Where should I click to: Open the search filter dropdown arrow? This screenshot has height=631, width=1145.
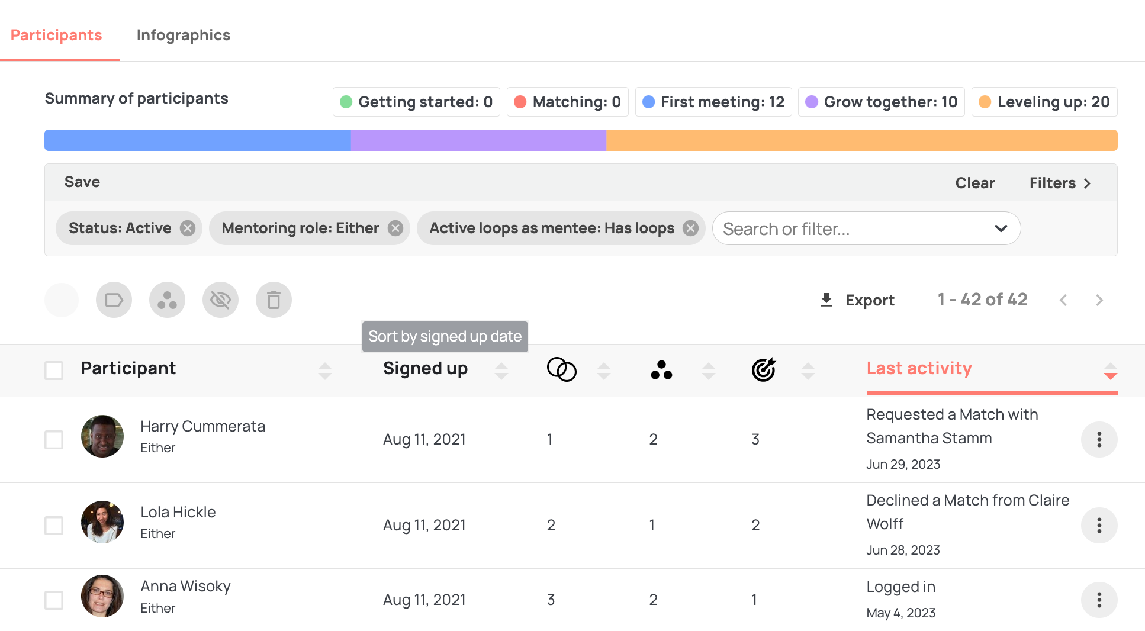tap(1001, 228)
